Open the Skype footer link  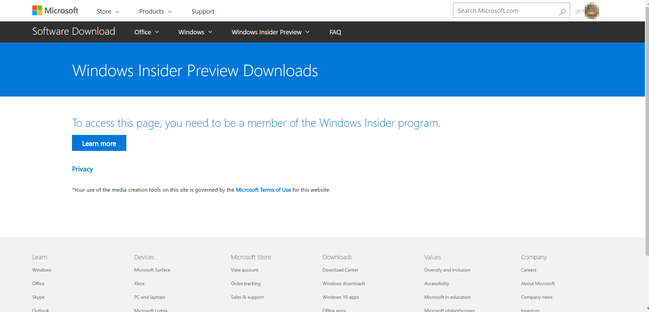[38, 297]
